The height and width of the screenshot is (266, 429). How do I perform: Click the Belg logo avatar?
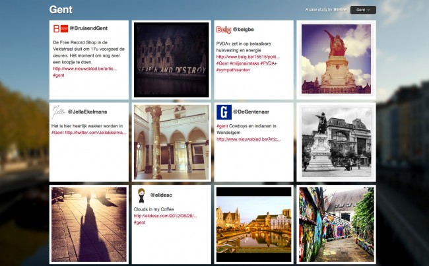(x=224, y=30)
